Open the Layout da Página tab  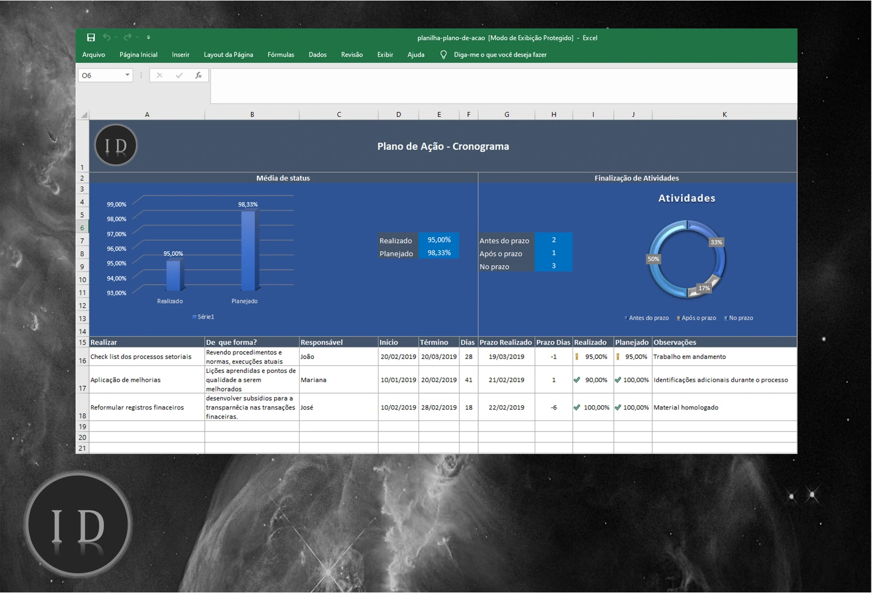(228, 55)
